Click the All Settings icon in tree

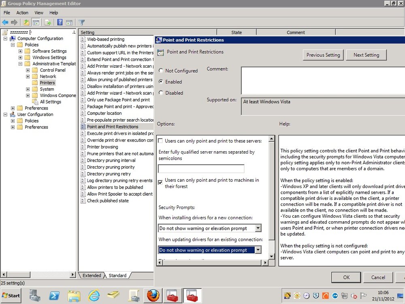coord(35,102)
